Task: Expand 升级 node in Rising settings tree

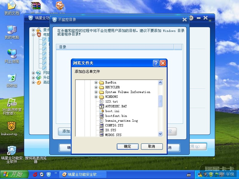Action: click(x=33, y=78)
